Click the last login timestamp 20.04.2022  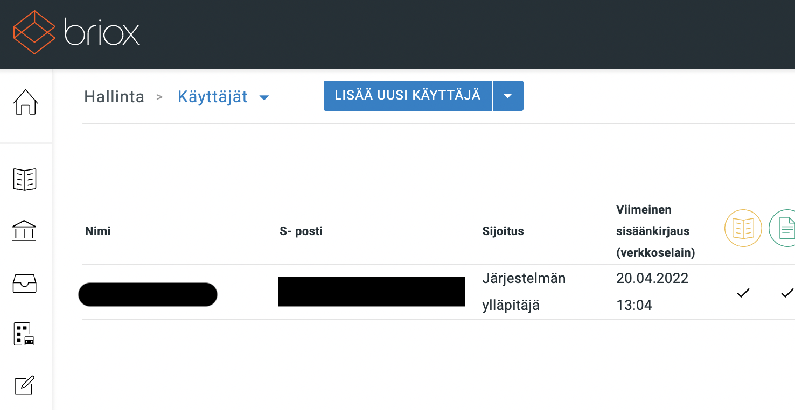click(652, 278)
